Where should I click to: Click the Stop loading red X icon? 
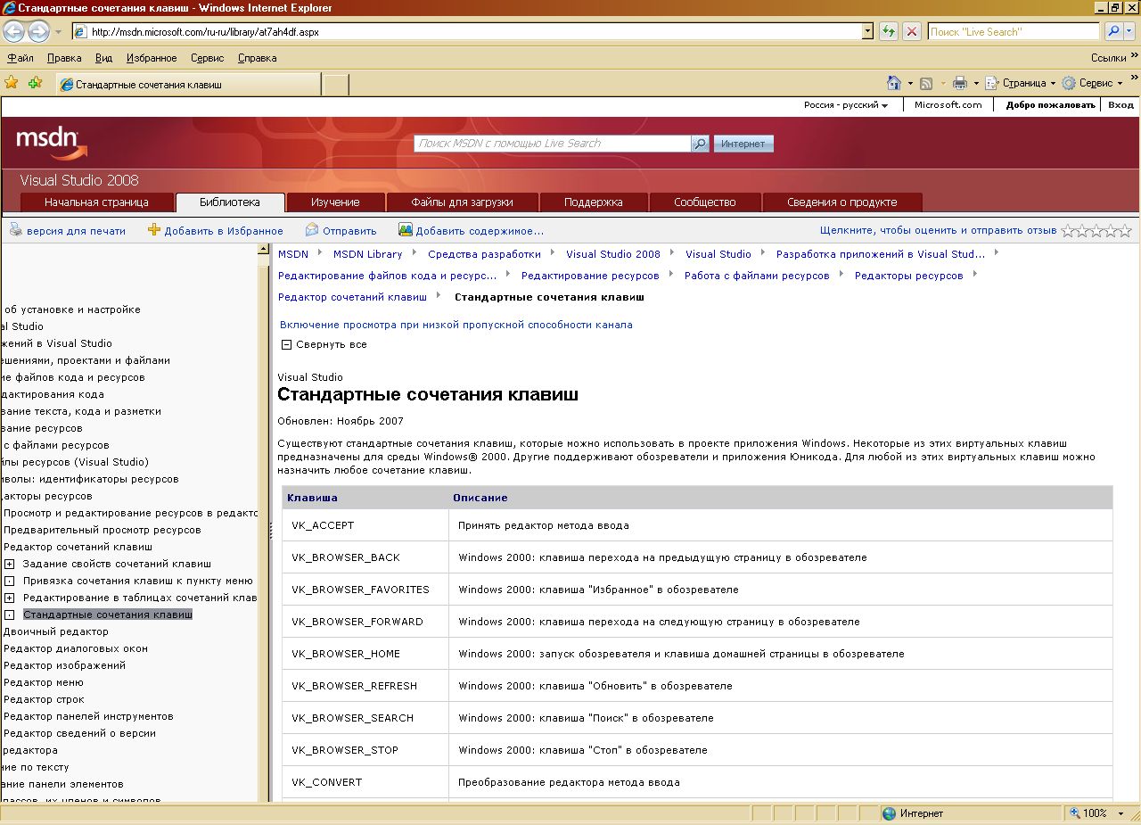912,31
